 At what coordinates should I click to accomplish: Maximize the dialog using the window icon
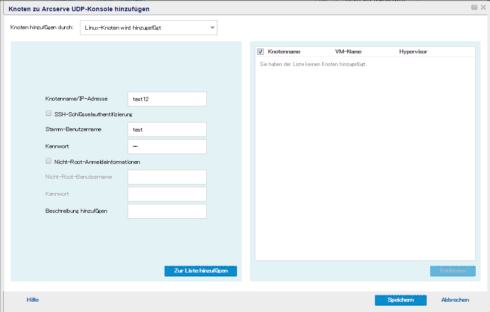pyautogui.click(x=474, y=7)
